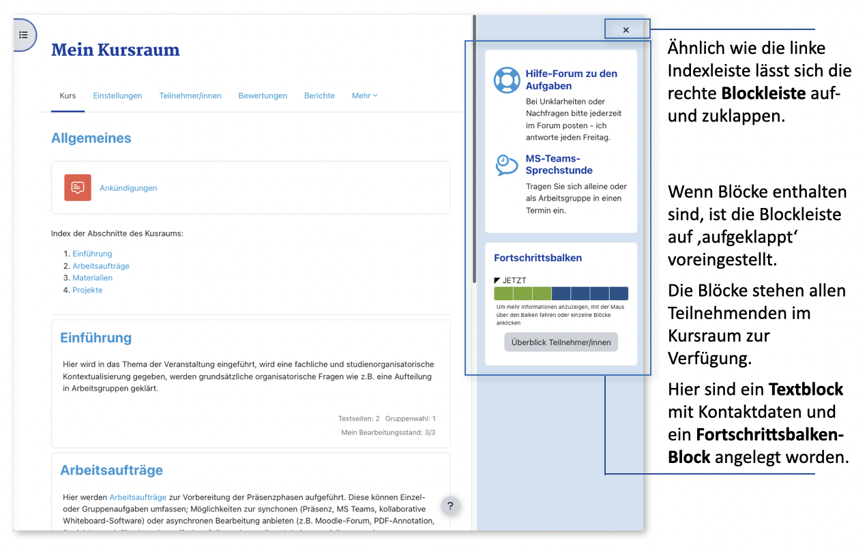Go to the Bewertungen tab
867x553 pixels.
click(263, 96)
